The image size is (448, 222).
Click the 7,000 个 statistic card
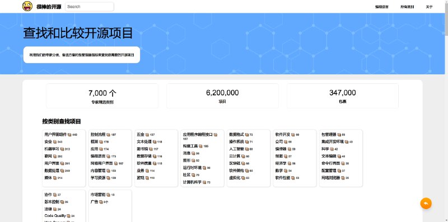coord(102,96)
